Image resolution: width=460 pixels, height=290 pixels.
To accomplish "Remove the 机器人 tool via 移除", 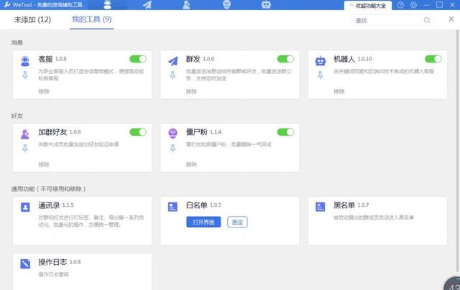I will tap(339, 91).
